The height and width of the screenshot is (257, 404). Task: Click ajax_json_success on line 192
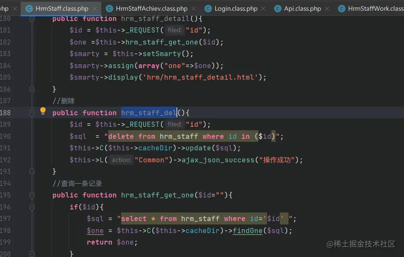pos(218,160)
